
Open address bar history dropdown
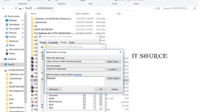click(x=155, y=8)
